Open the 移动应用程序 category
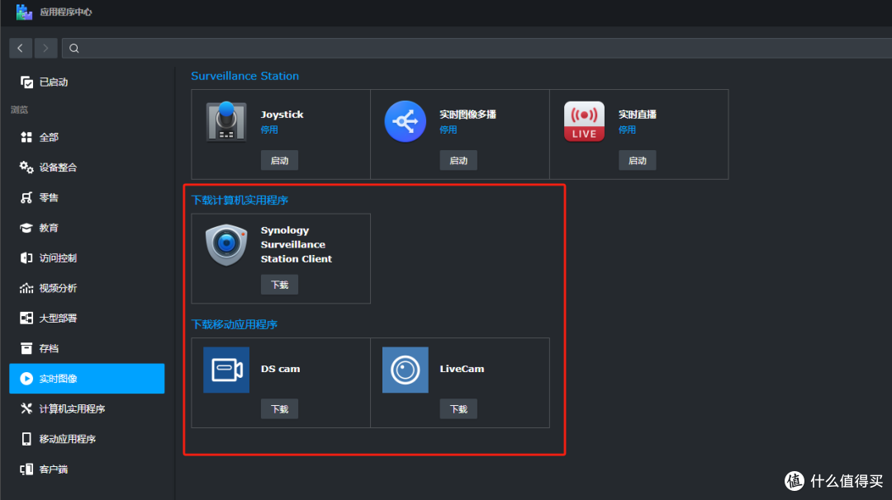 [x=87, y=439]
